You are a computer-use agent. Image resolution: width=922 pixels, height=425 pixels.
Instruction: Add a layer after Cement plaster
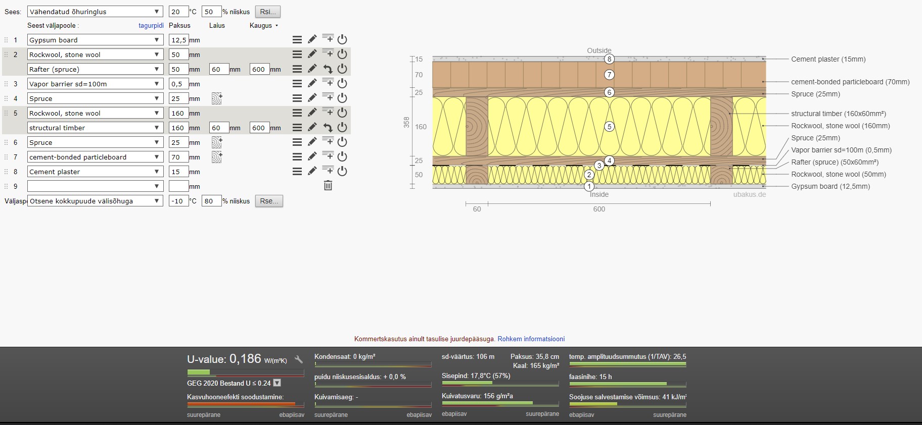(x=328, y=171)
